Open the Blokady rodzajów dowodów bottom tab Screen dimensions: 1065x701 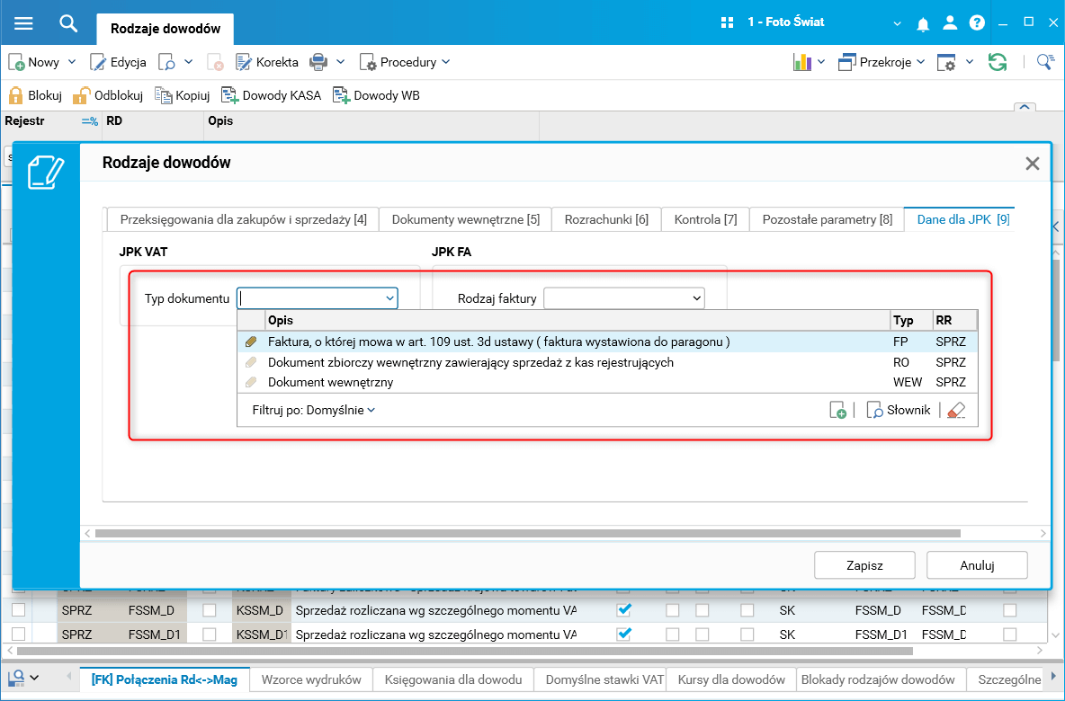click(878, 679)
